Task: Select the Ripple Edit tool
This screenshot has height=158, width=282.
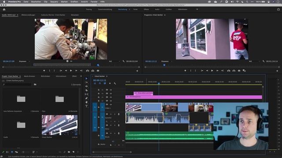Action: 86,86
